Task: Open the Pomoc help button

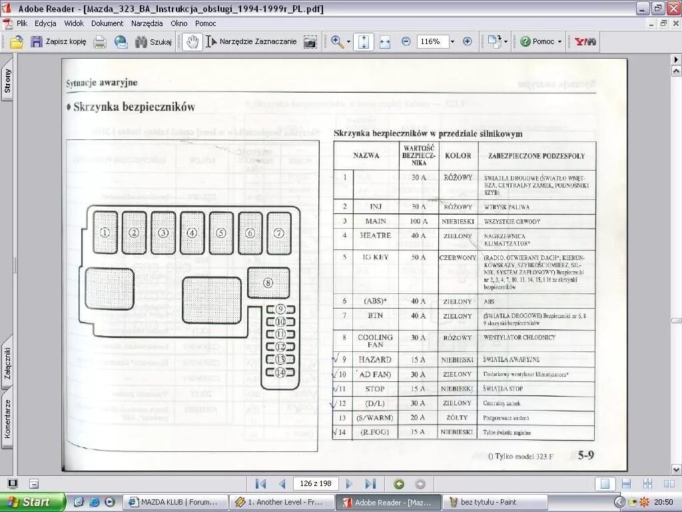Action: click(x=537, y=42)
